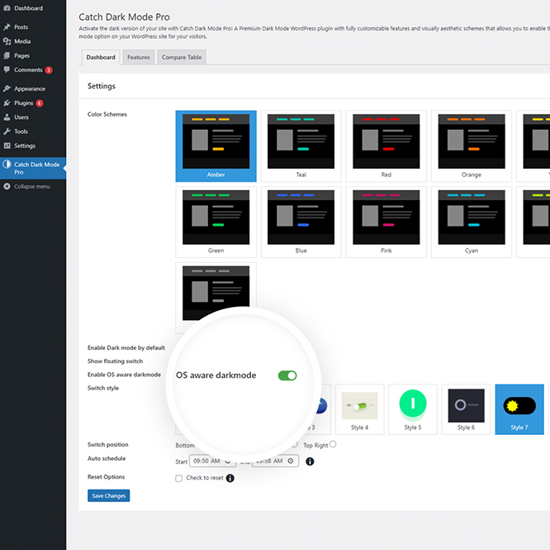Select the Red color scheme
Screen dimensions: 550x550
click(x=386, y=146)
